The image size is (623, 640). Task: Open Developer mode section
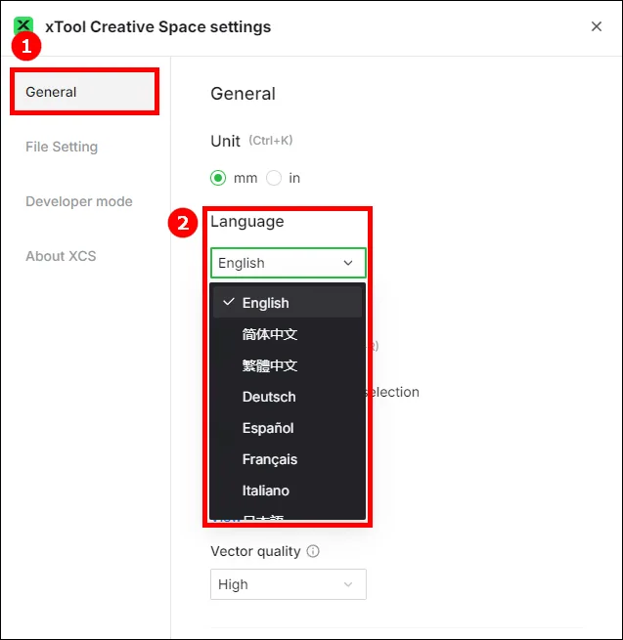coord(79,201)
